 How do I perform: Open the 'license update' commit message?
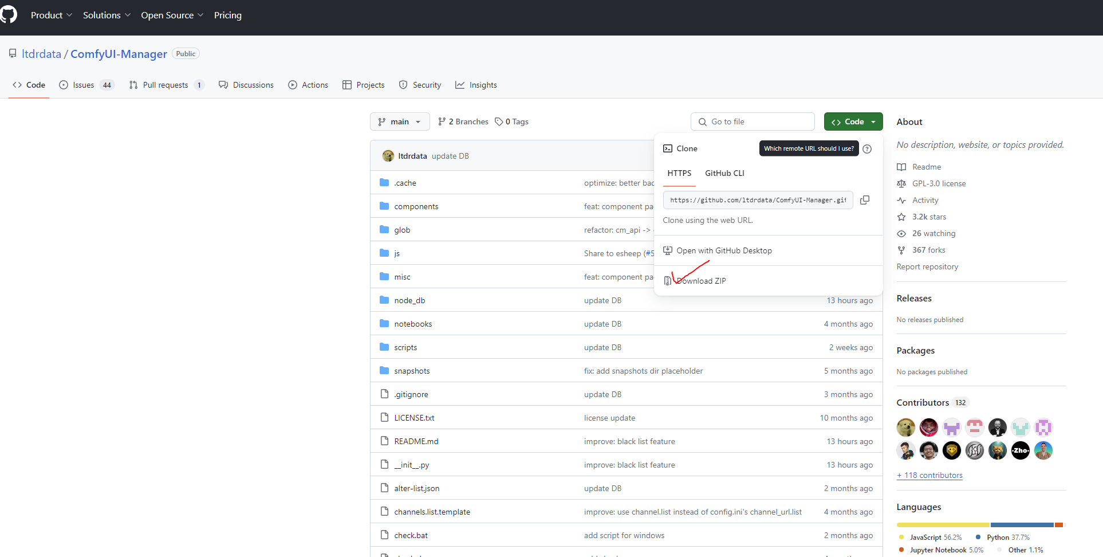coord(609,418)
